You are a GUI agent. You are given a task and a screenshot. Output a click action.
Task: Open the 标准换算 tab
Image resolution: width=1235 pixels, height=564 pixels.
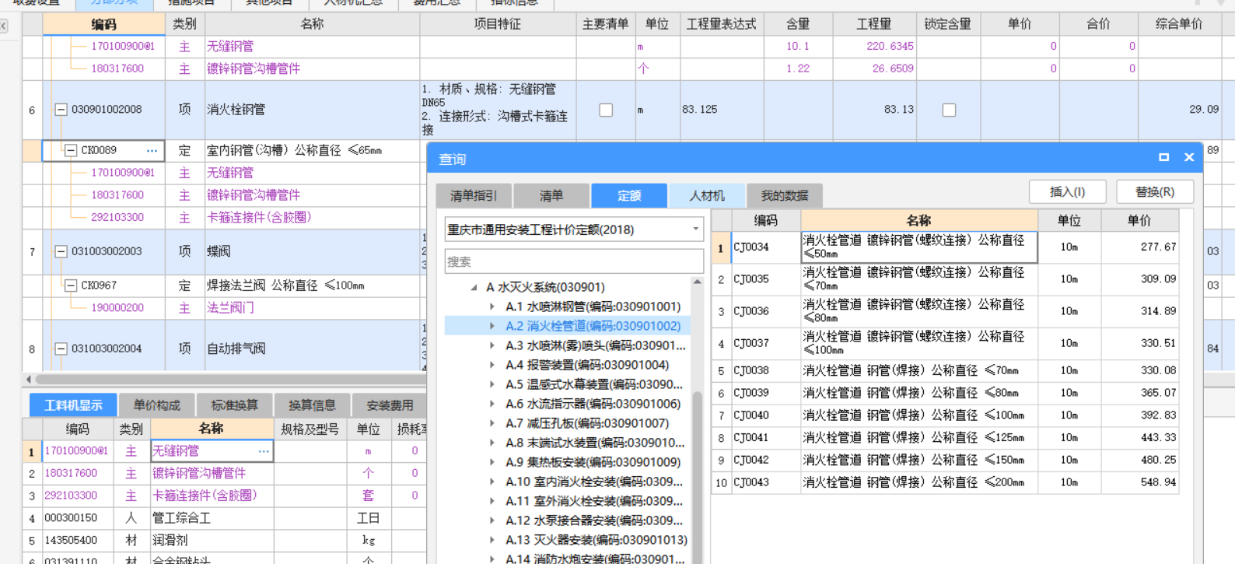(234, 405)
